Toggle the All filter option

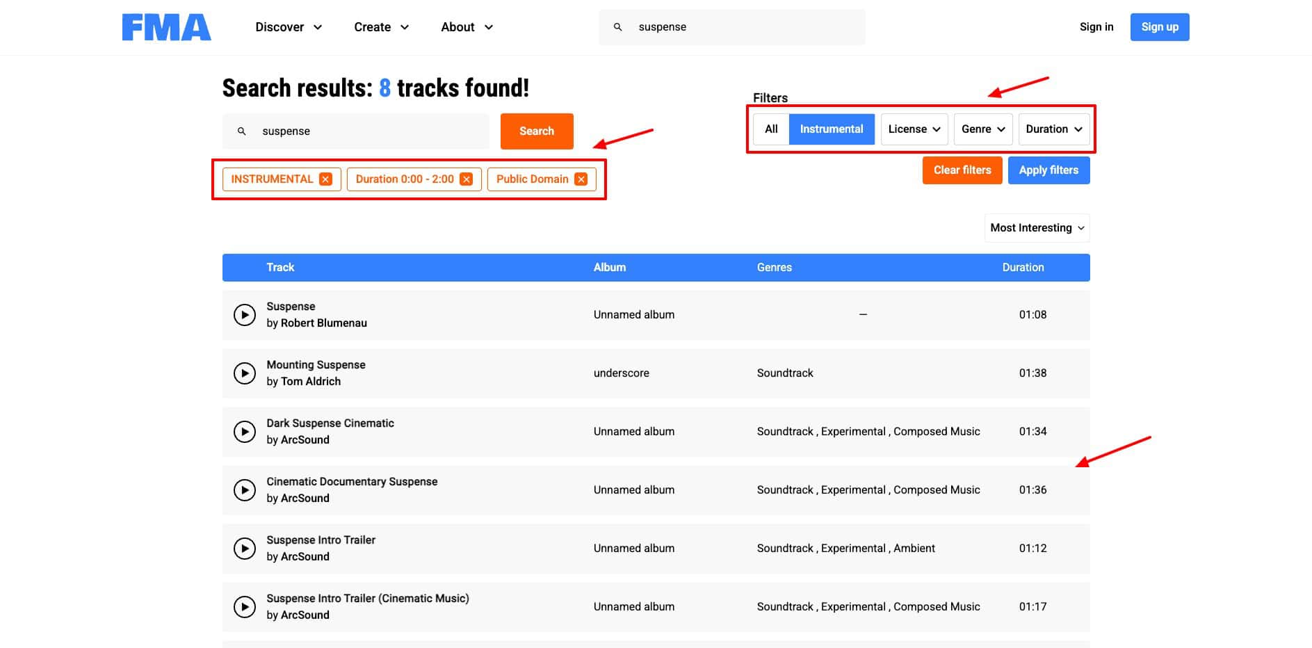pos(771,129)
